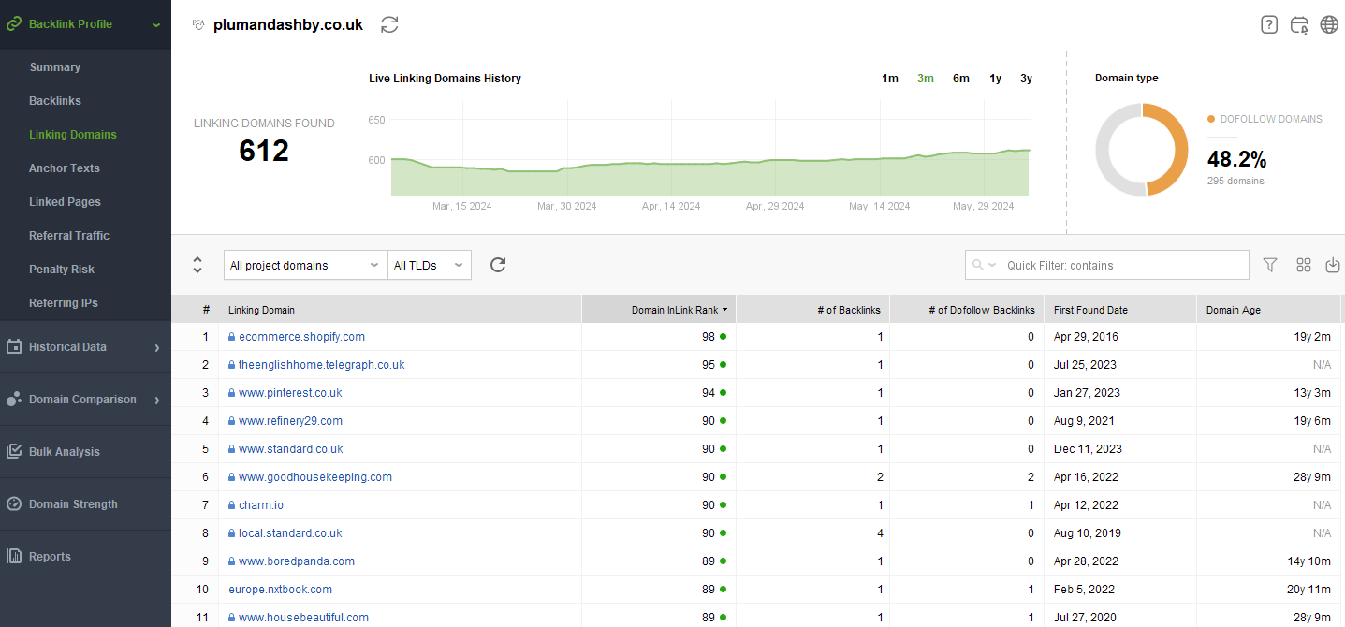
Task: Open Backlinks in sidebar
Action: (x=55, y=101)
